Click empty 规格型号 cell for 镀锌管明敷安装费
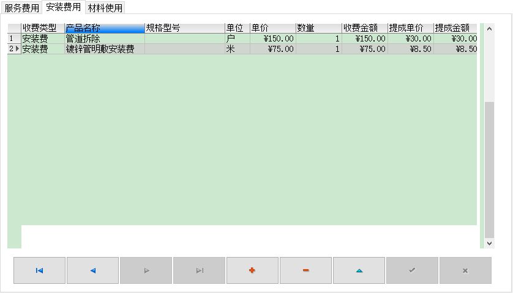The image size is (513, 293). tap(185, 49)
